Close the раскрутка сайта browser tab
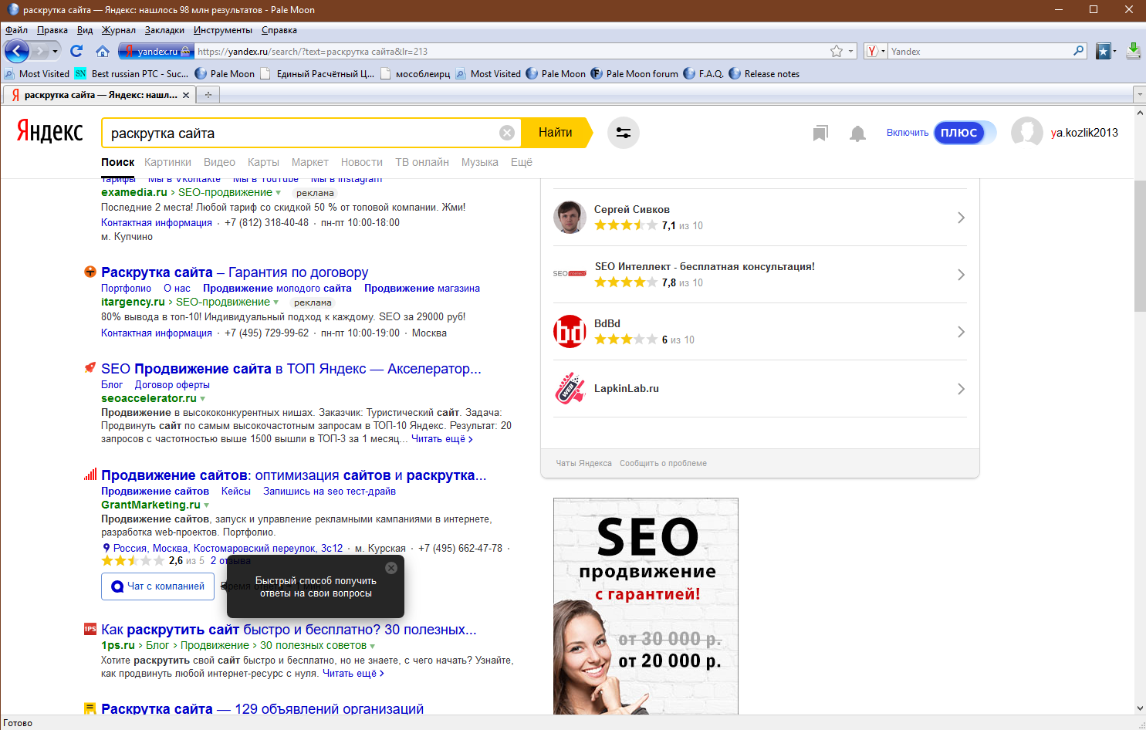The height and width of the screenshot is (730, 1146). [186, 95]
